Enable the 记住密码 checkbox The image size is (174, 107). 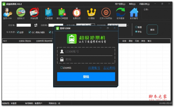61,68
